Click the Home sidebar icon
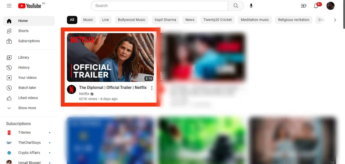Screen dimensions: 345x164 pos(9,21)
